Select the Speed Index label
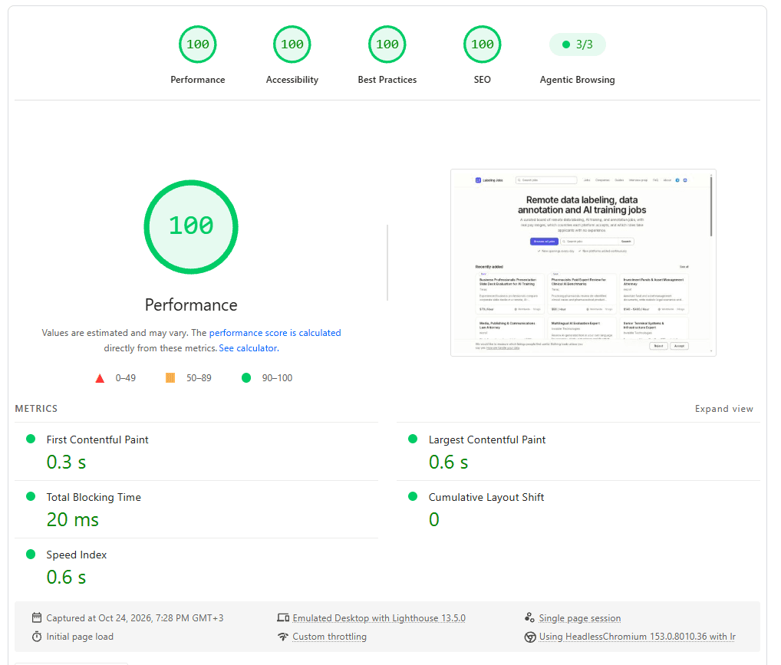 [76, 555]
